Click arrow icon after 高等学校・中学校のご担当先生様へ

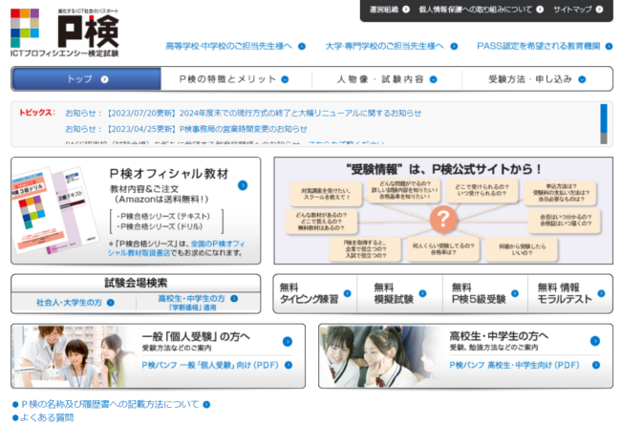(302, 47)
